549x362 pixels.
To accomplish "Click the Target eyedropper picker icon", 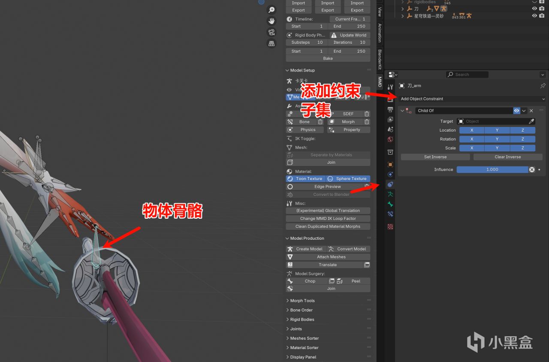I will click(x=531, y=121).
